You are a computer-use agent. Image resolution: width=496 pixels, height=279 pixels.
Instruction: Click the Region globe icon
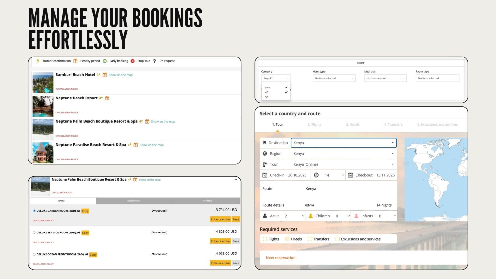pos(265,154)
